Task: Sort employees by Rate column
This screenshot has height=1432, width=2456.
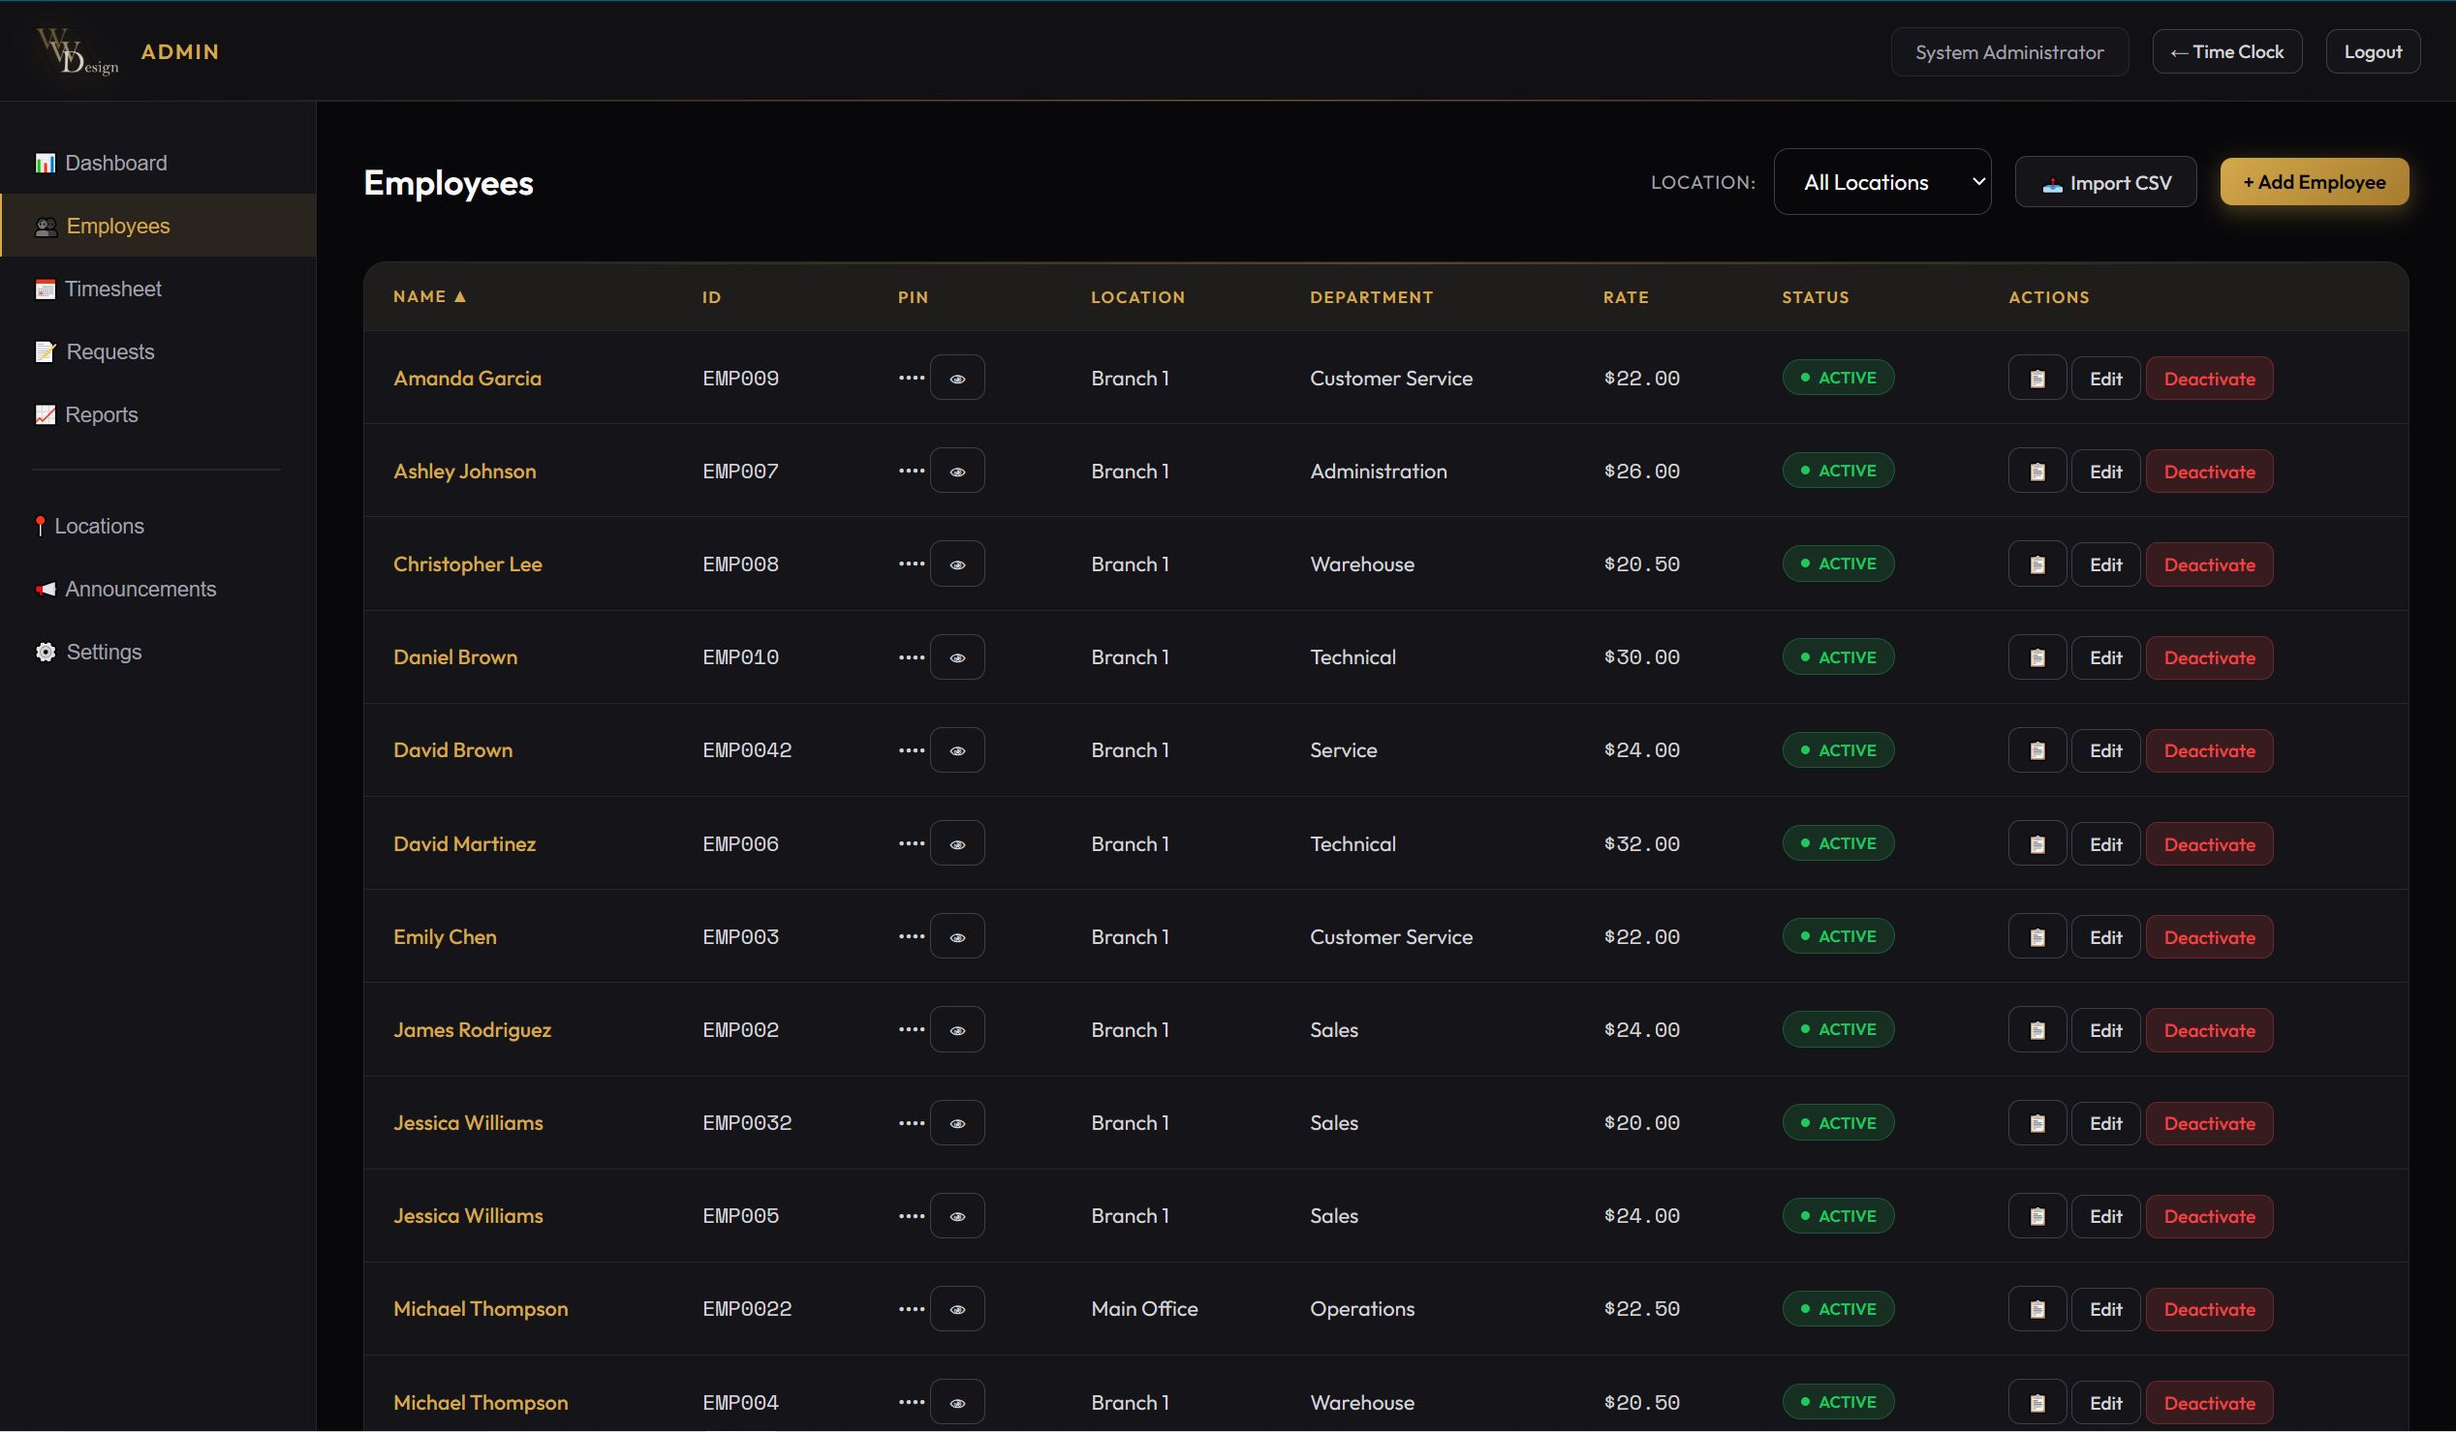Action: (1625, 297)
